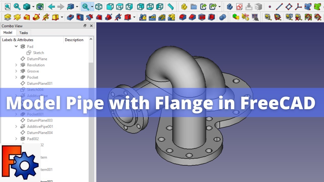324x182 pixels.
Task: Select the Polar pattern tool
Action: click(x=162, y=17)
